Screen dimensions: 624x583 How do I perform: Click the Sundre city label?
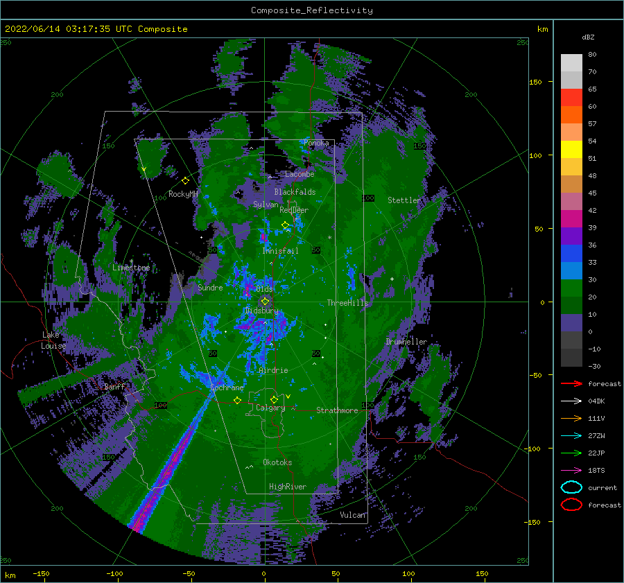(210, 288)
